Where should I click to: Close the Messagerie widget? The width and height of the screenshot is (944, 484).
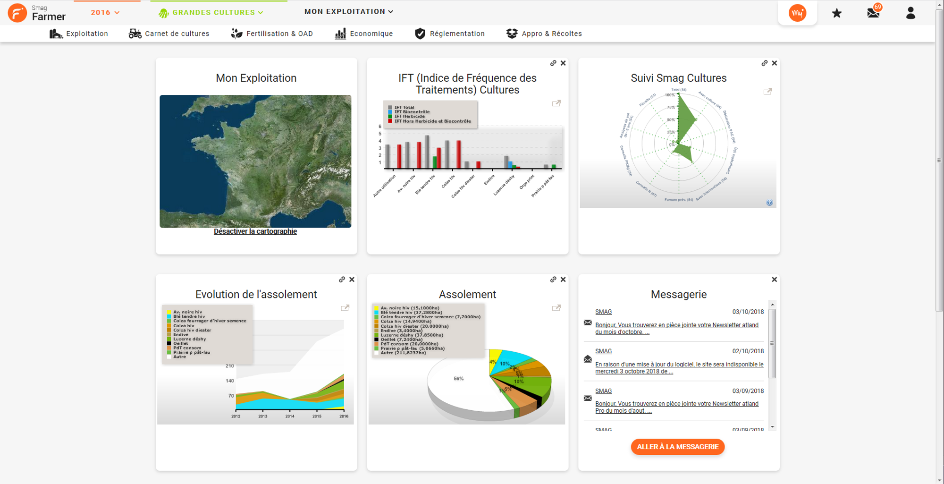775,280
